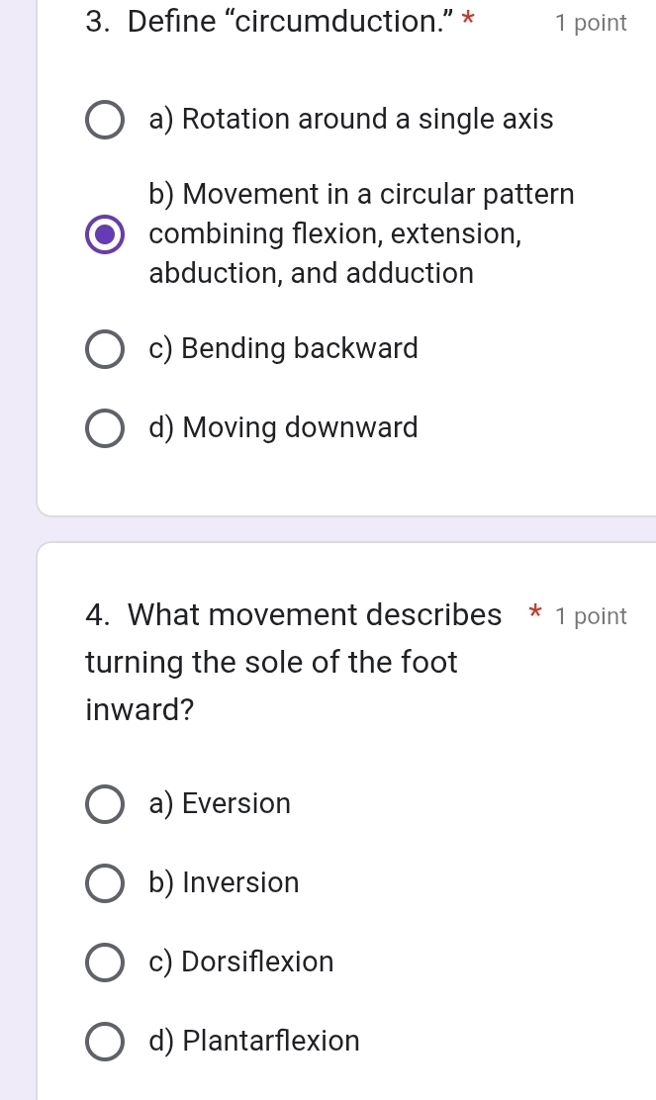
Task: Select radio option "a) Rotation around a single axis"
Action: (x=104, y=120)
